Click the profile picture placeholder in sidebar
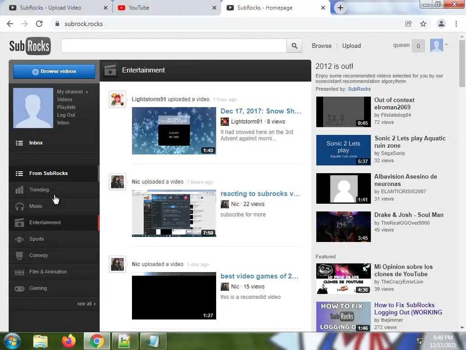 coord(33,108)
